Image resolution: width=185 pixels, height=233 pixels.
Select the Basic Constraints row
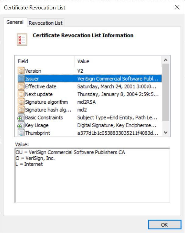[90, 117]
